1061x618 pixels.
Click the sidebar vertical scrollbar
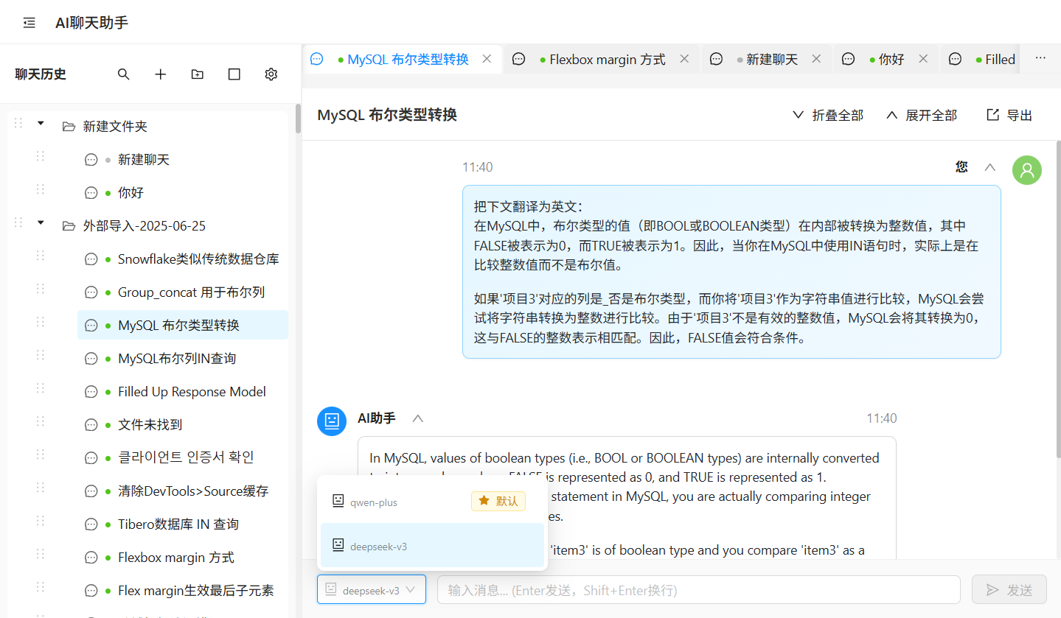(x=298, y=119)
